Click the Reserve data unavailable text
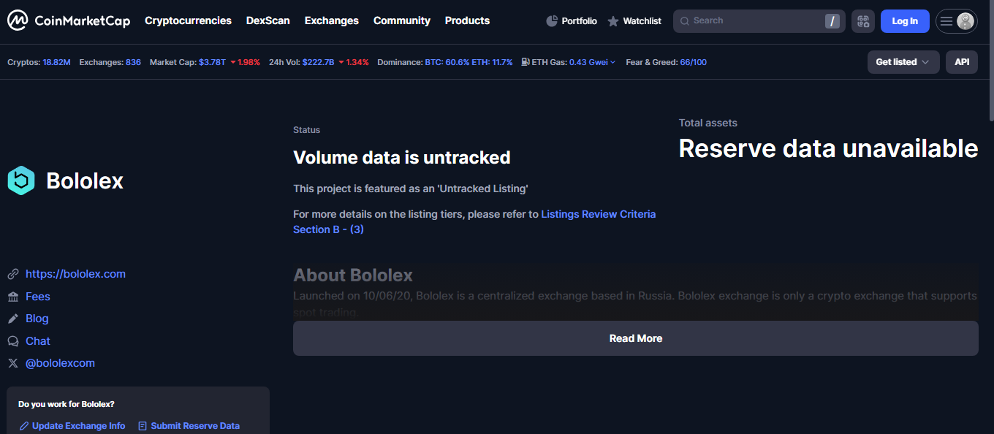The height and width of the screenshot is (434, 994). point(828,148)
